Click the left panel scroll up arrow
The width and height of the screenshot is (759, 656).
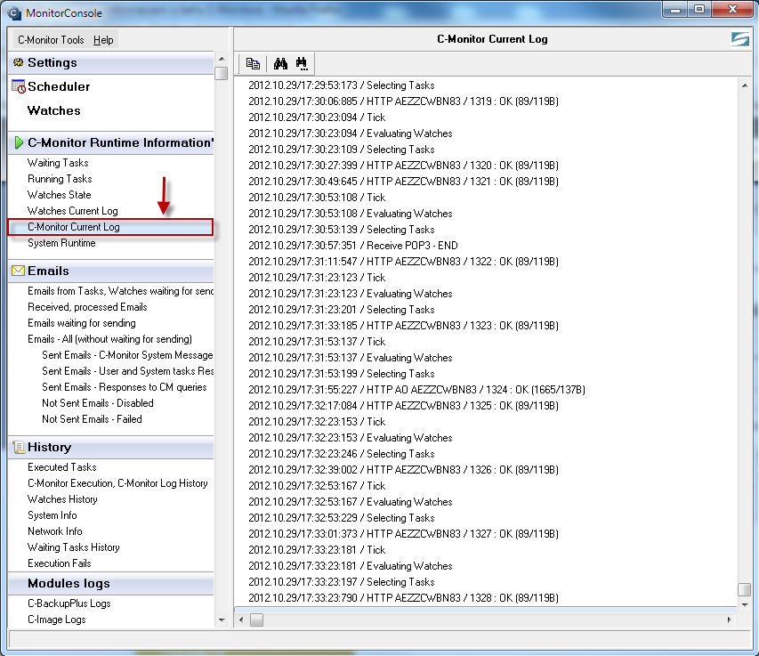[x=222, y=59]
